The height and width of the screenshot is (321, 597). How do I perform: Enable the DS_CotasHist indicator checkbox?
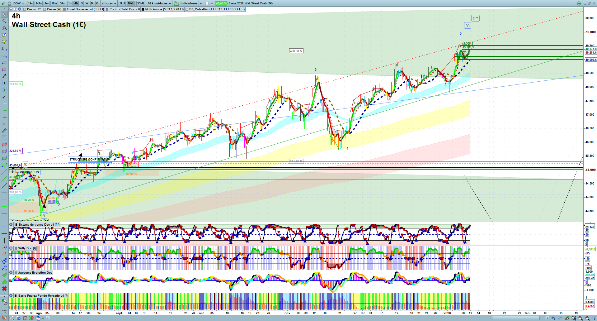click(187, 9)
